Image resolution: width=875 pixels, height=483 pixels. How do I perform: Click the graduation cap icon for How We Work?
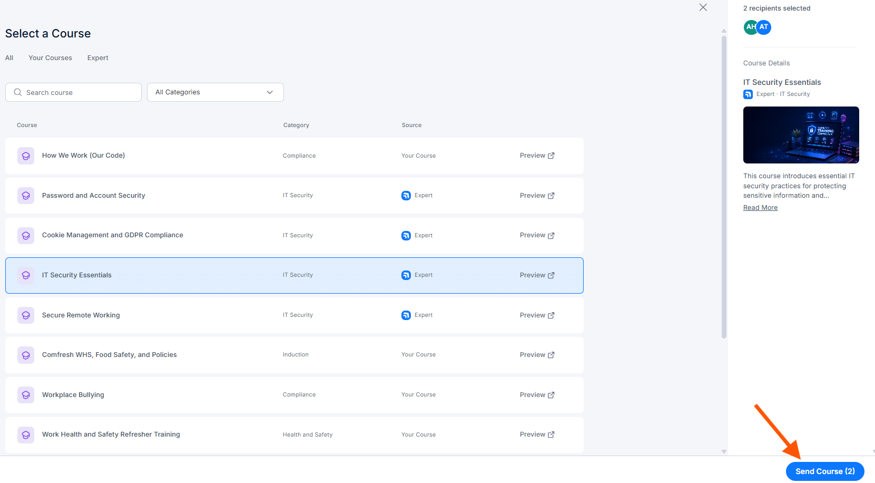[x=26, y=156]
